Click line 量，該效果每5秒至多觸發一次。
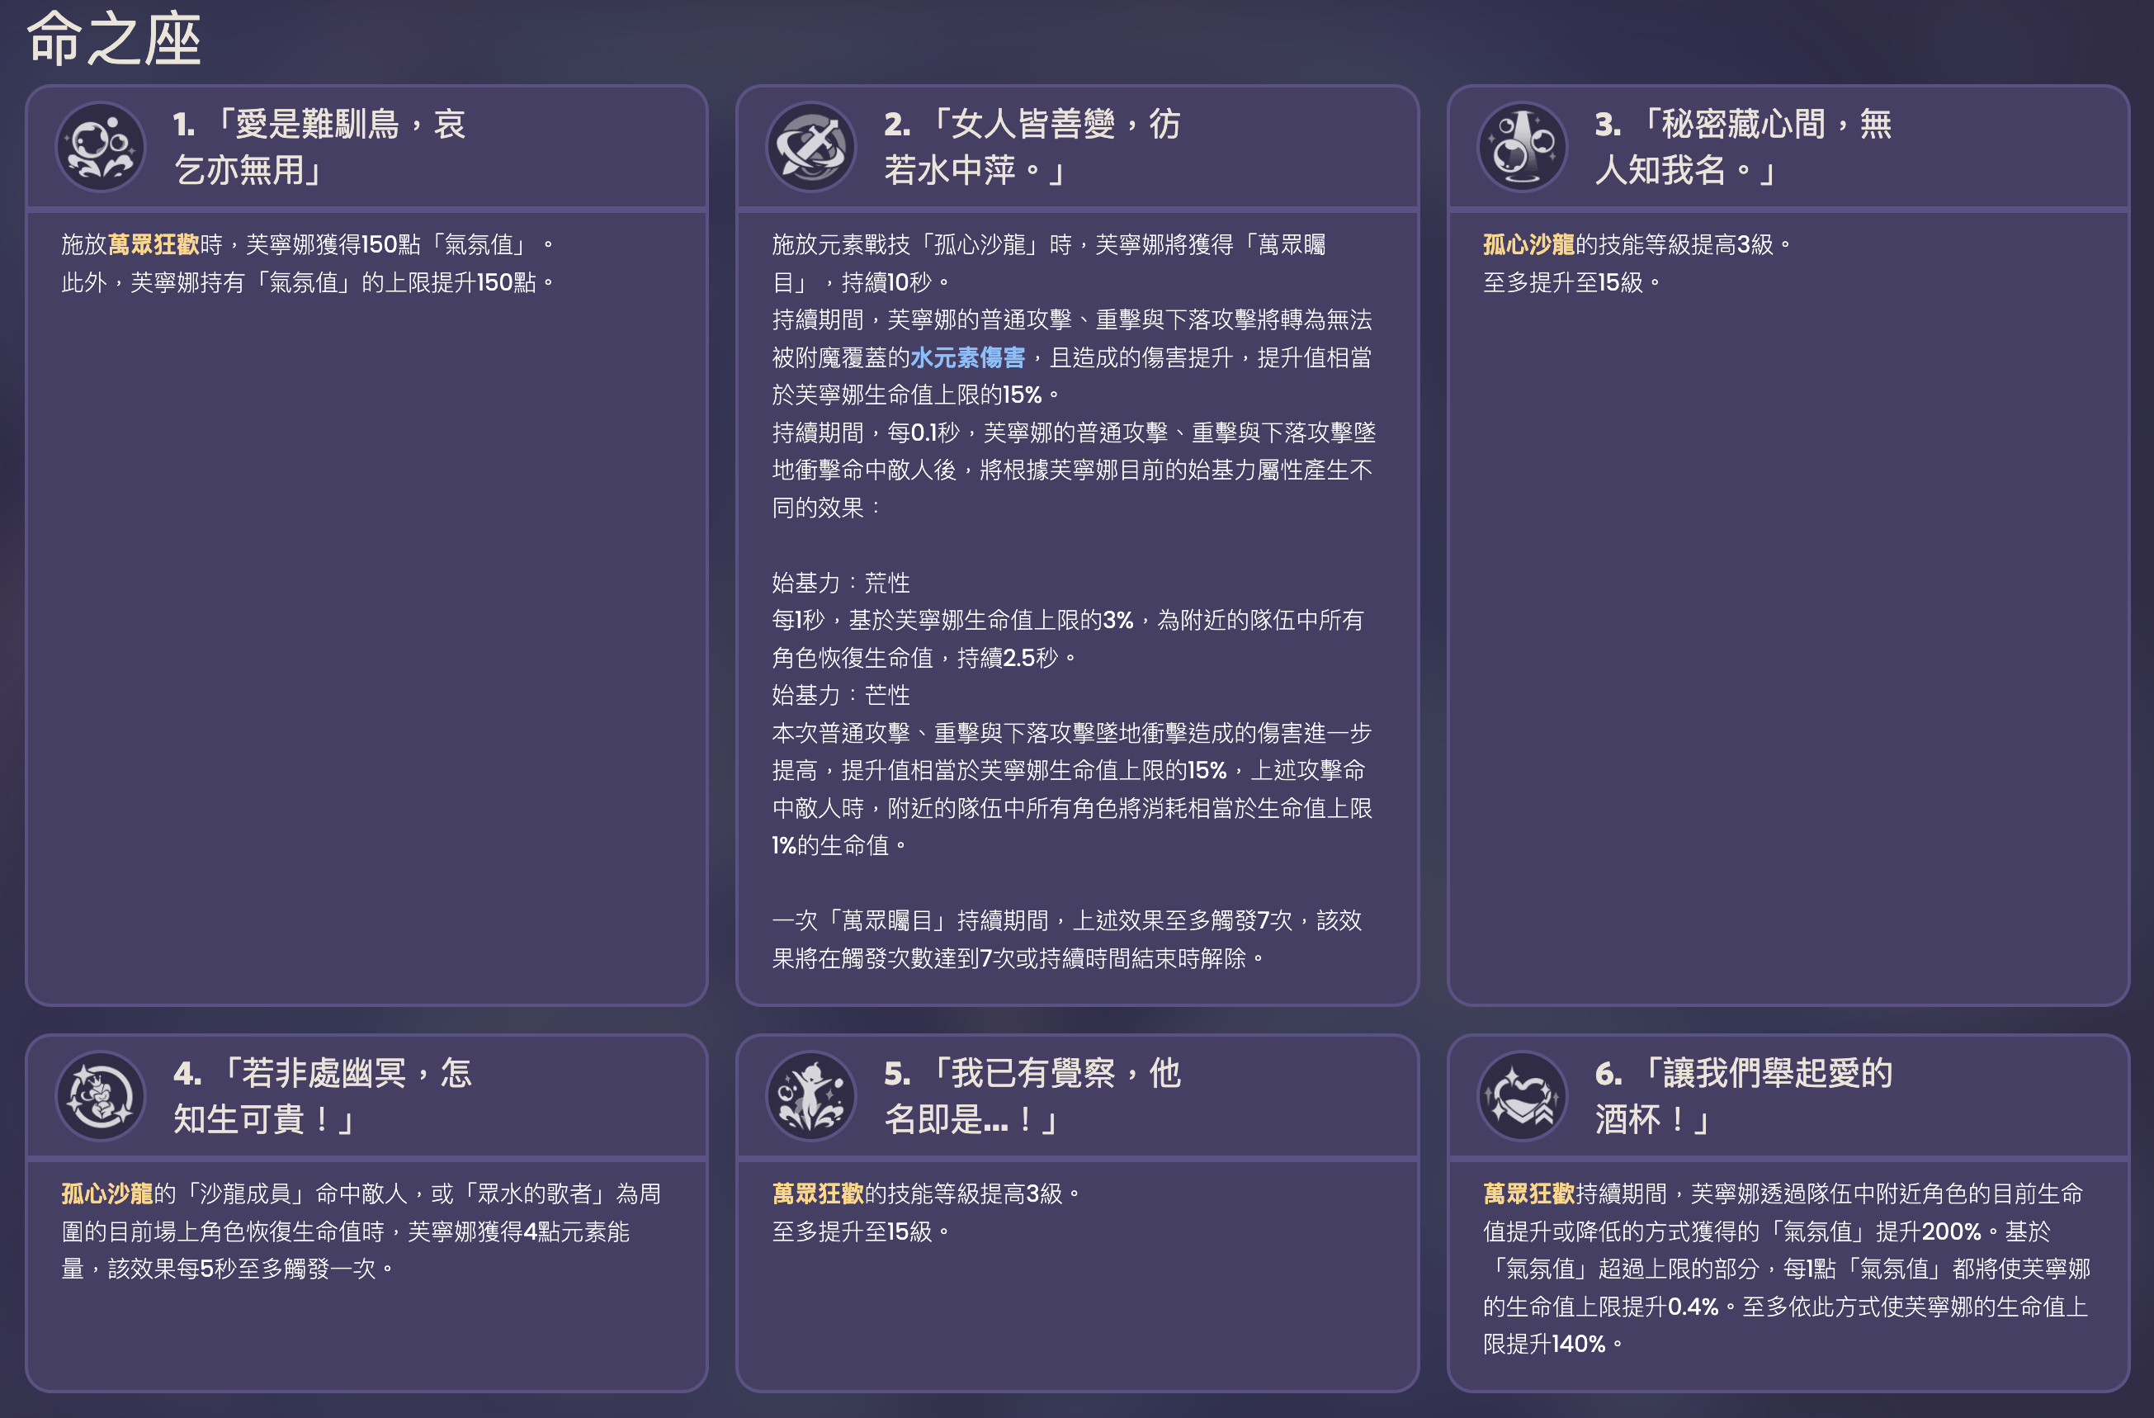The image size is (2154, 1418). pyautogui.click(x=228, y=1269)
